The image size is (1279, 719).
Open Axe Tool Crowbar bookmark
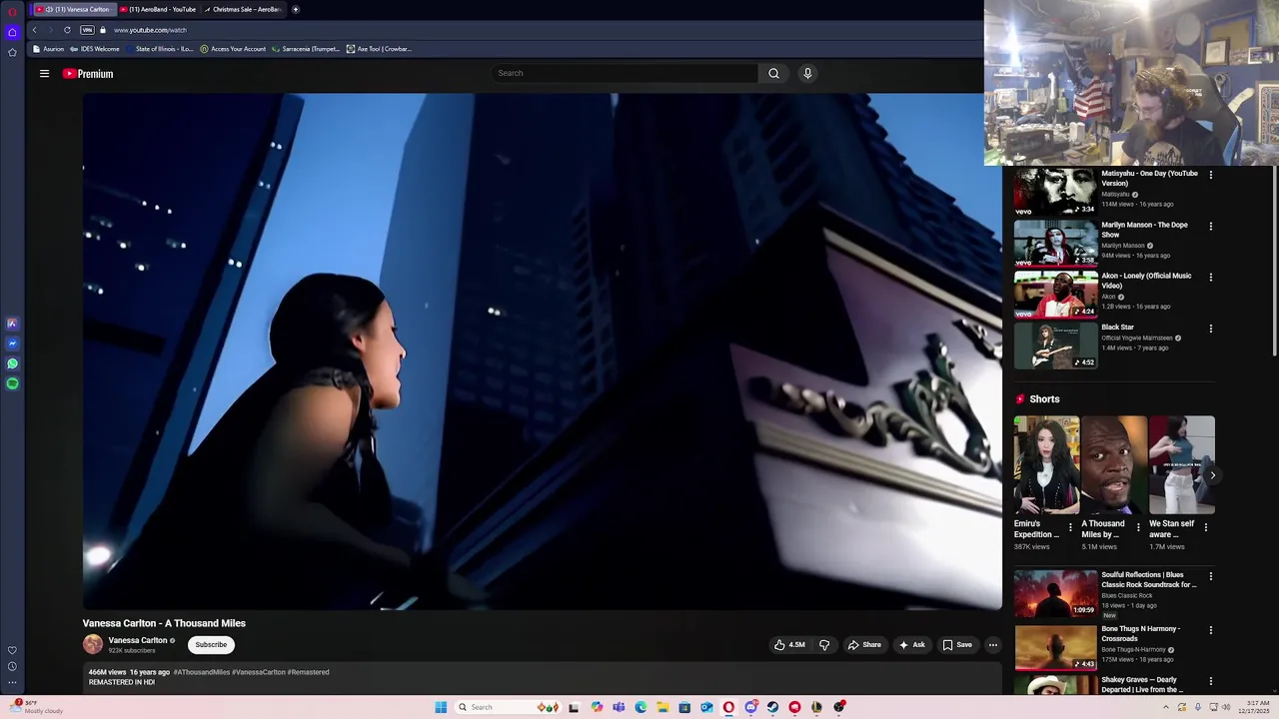point(379,49)
